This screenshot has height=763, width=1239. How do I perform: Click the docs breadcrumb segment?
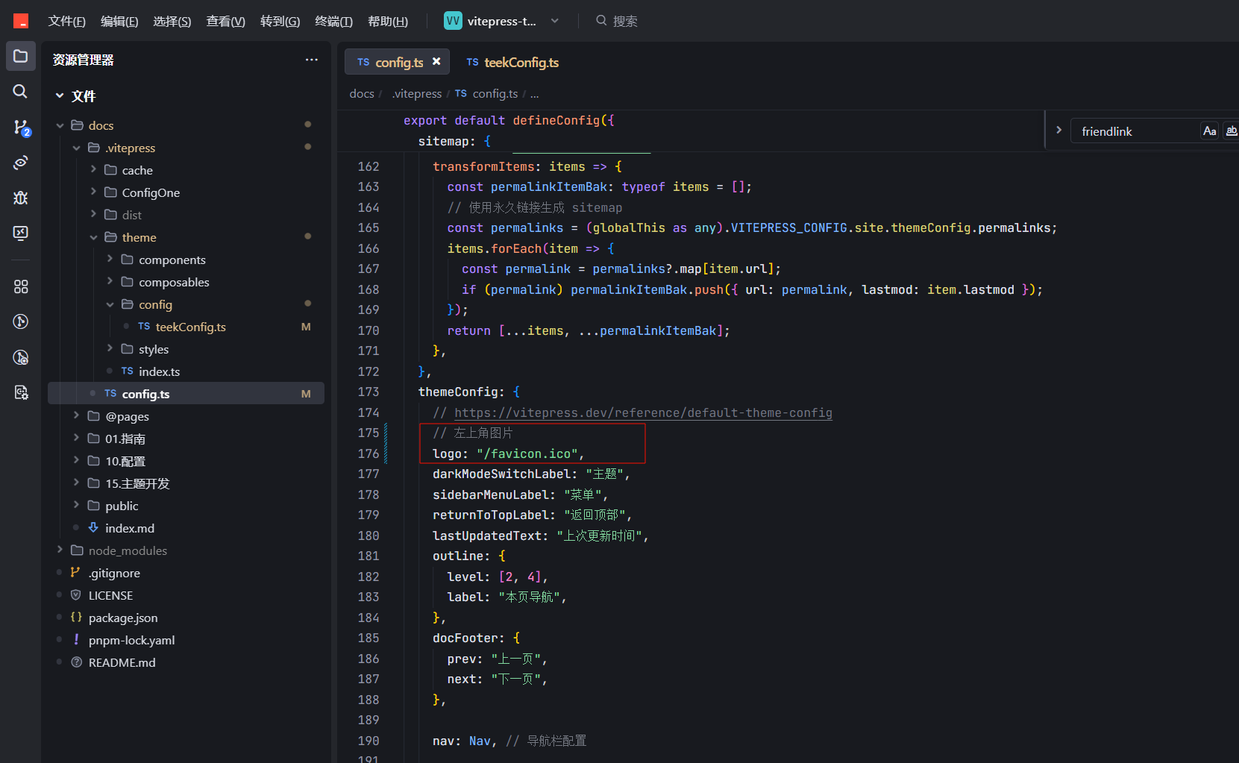[x=362, y=93]
